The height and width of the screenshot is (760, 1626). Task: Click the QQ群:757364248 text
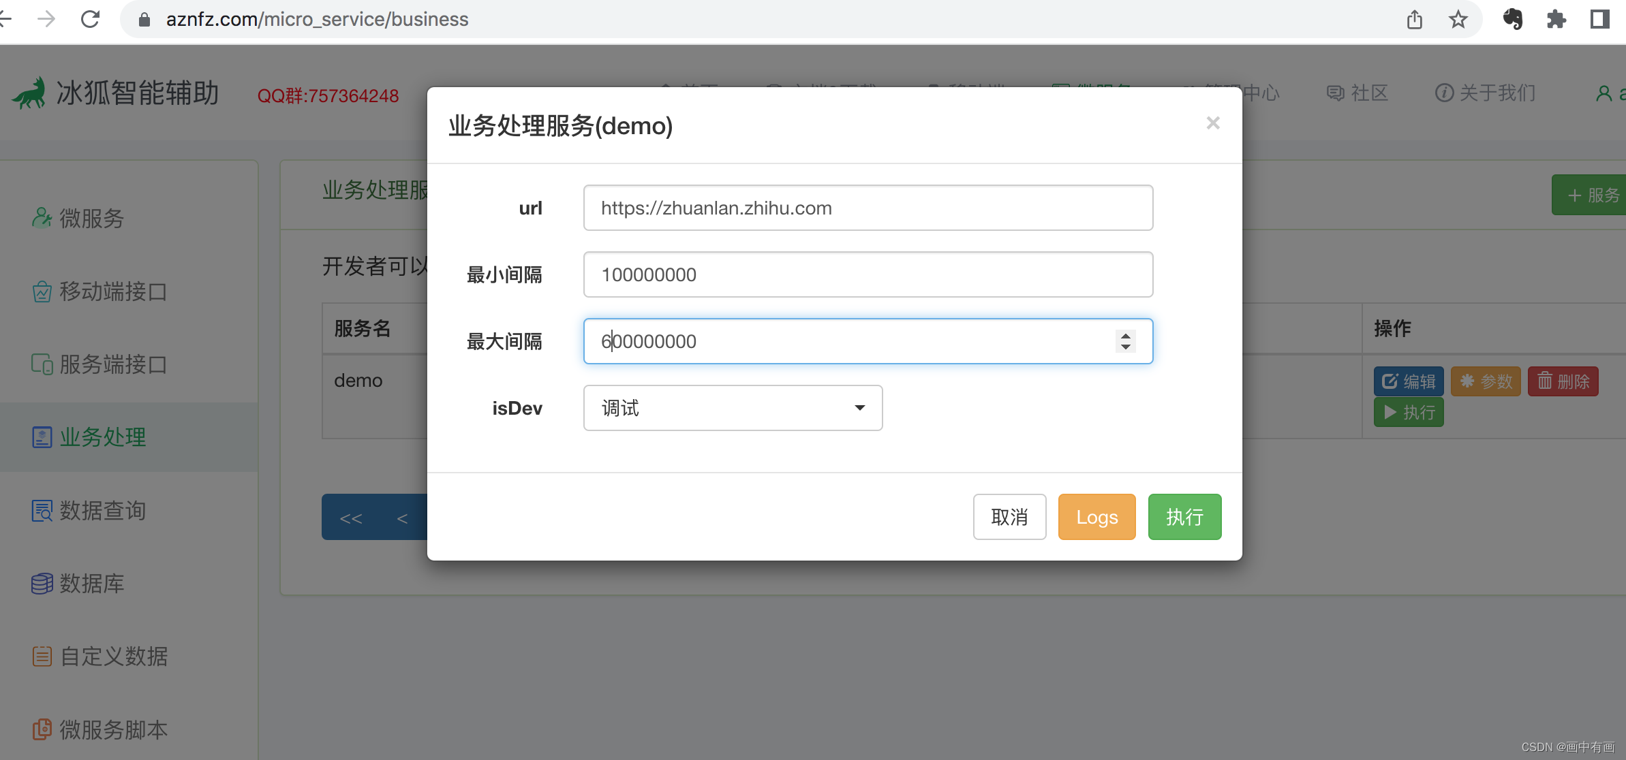click(328, 96)
